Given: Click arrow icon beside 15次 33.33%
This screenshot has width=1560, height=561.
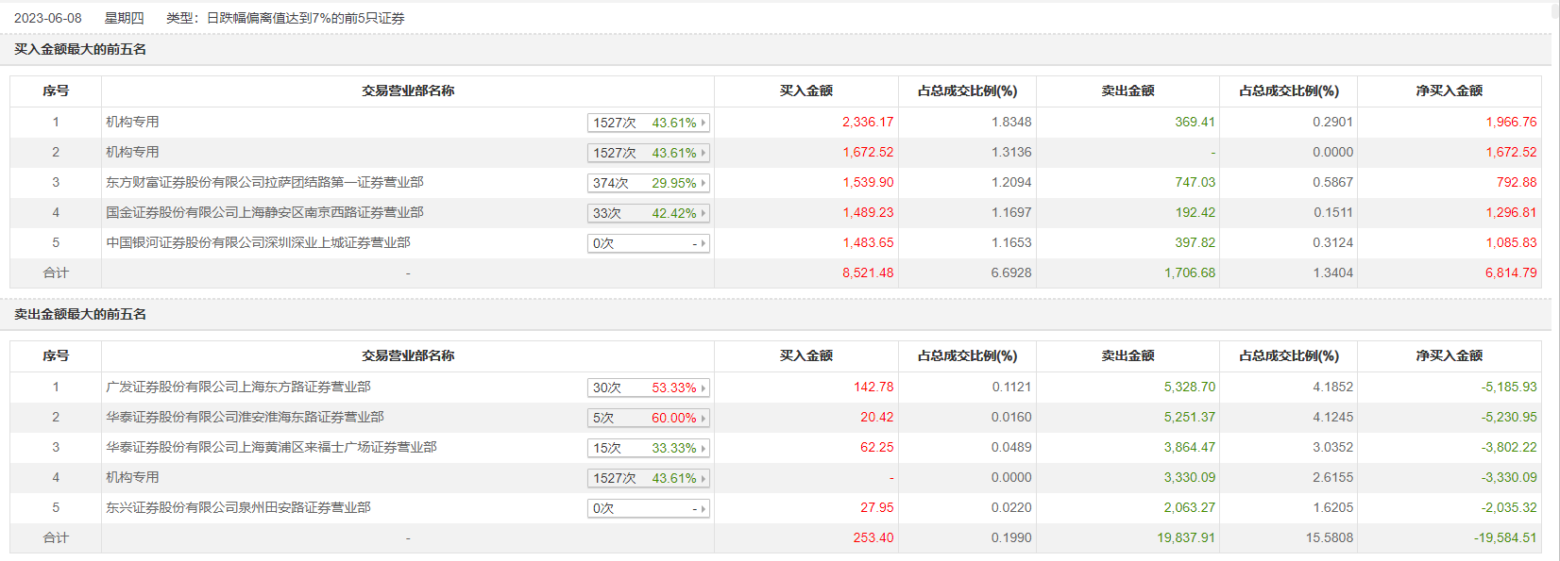Looking at the screenshot, I should click(x=703, y=448).
